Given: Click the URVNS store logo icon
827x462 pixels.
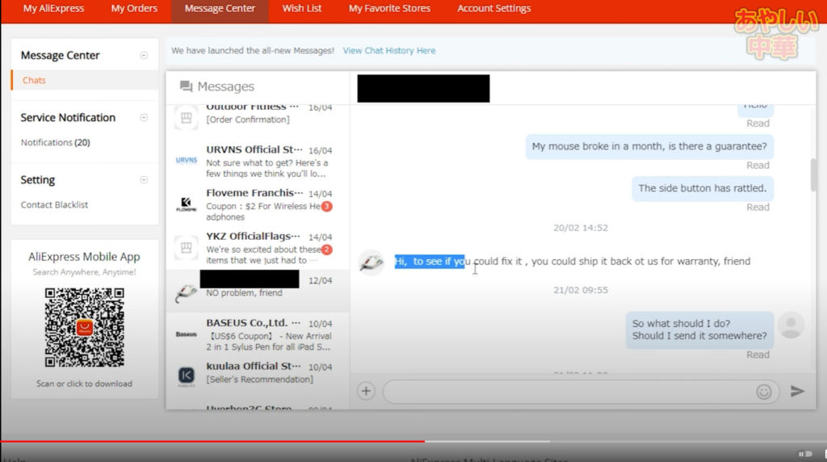Looking at the screenshot, I should point(187,160).
